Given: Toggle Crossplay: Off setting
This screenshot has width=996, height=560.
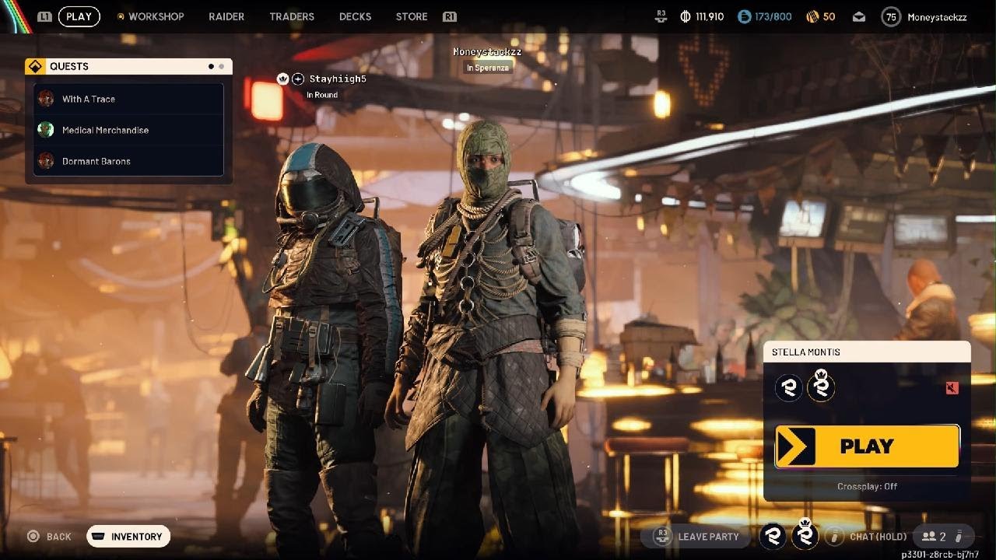Looking at the screenshot, I should pyautogui.click(x=867, y=486).
